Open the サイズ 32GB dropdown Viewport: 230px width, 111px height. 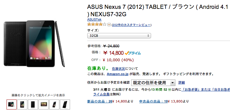click(x=119, y=36)
